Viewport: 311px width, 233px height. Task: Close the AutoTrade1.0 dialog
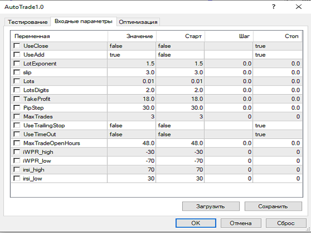tap(298, 7)
